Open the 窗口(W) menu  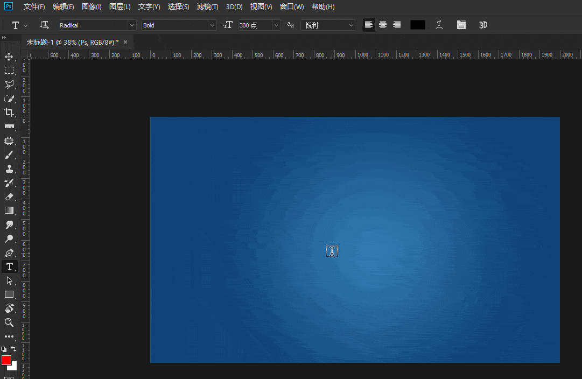point(292,6)
